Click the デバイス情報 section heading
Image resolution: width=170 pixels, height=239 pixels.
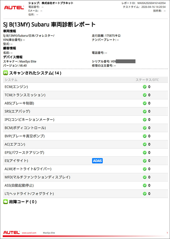click(13, 57)
